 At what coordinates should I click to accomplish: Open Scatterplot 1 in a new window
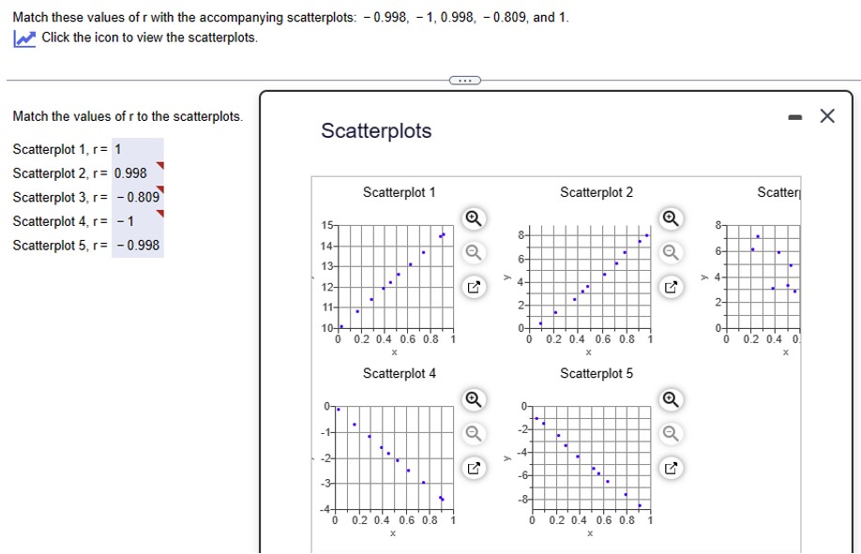(x=473, y=287)
